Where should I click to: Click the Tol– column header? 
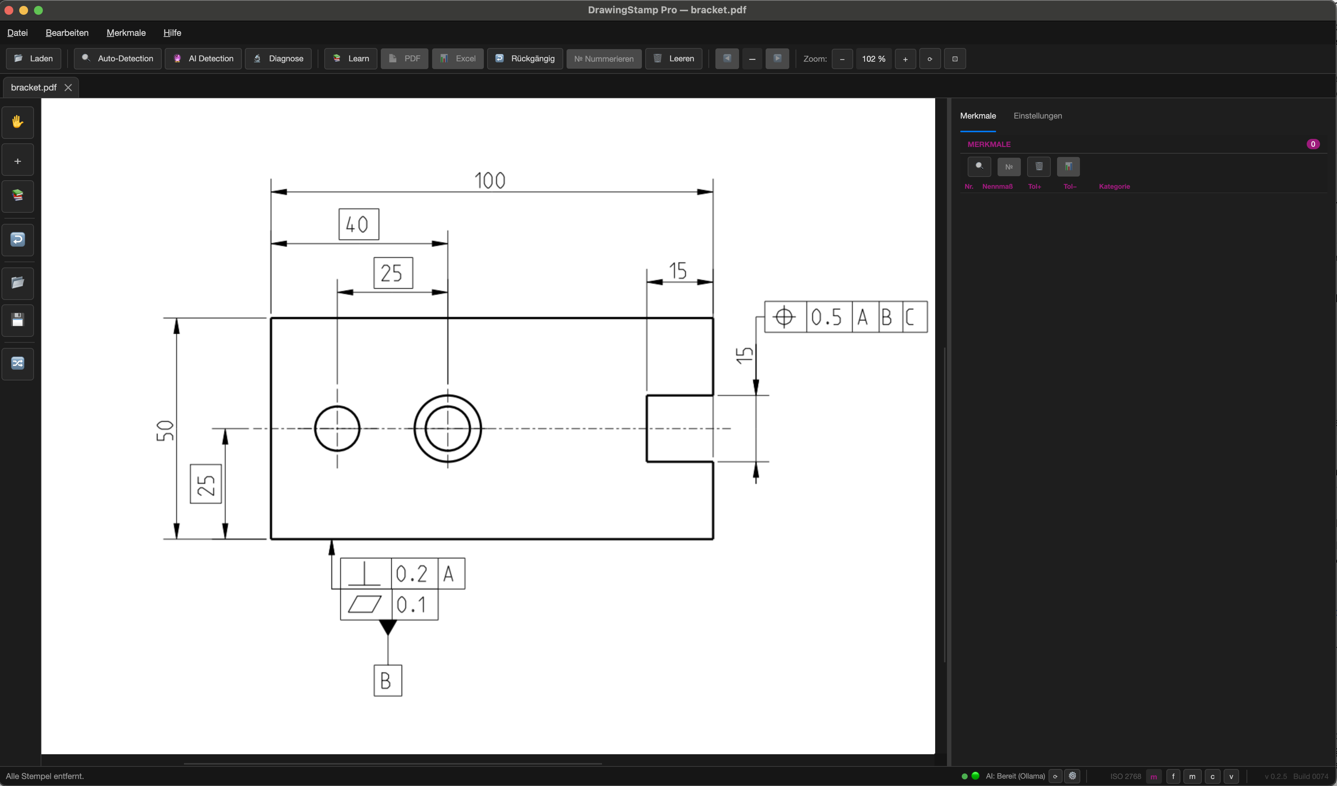point(1070,186)
